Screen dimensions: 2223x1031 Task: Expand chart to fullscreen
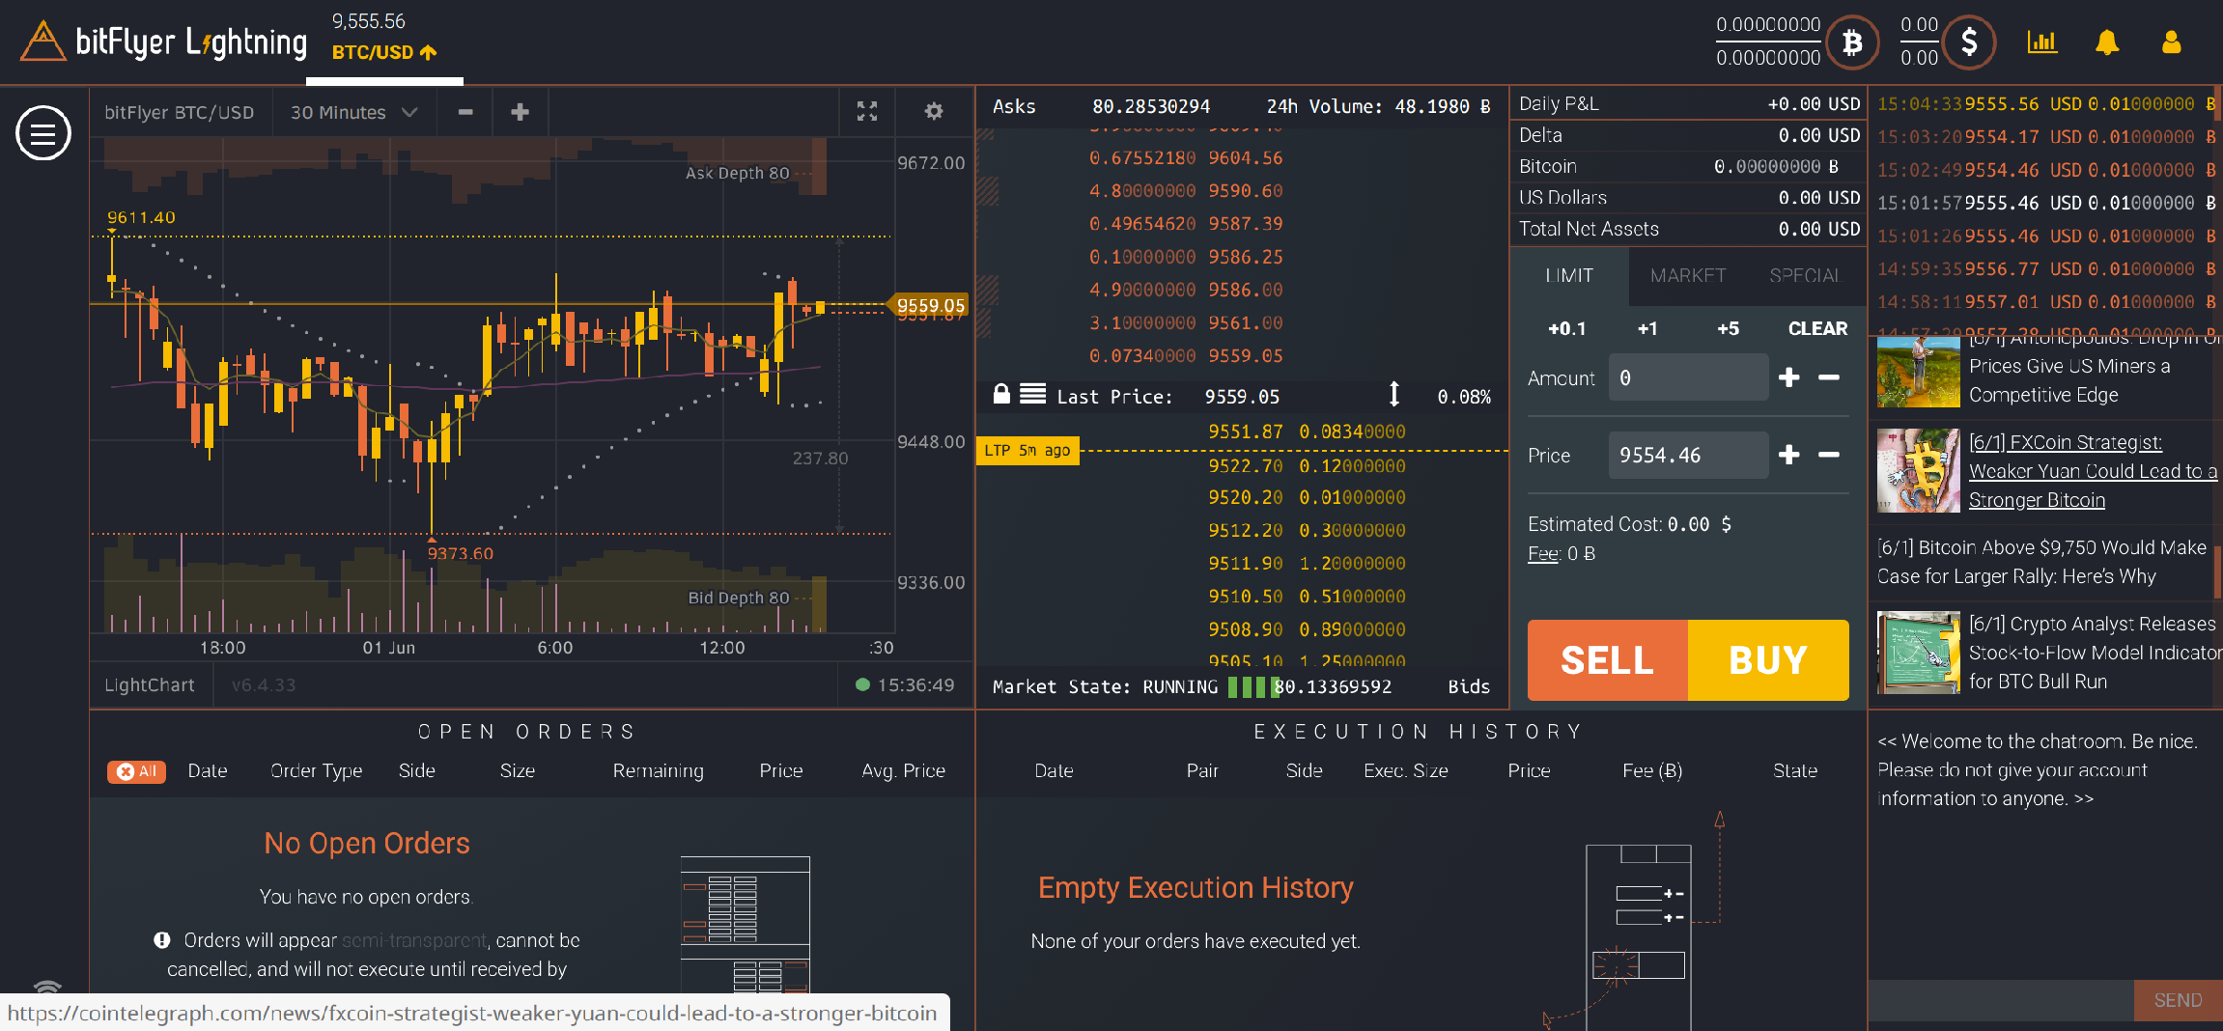pos(867,111)
